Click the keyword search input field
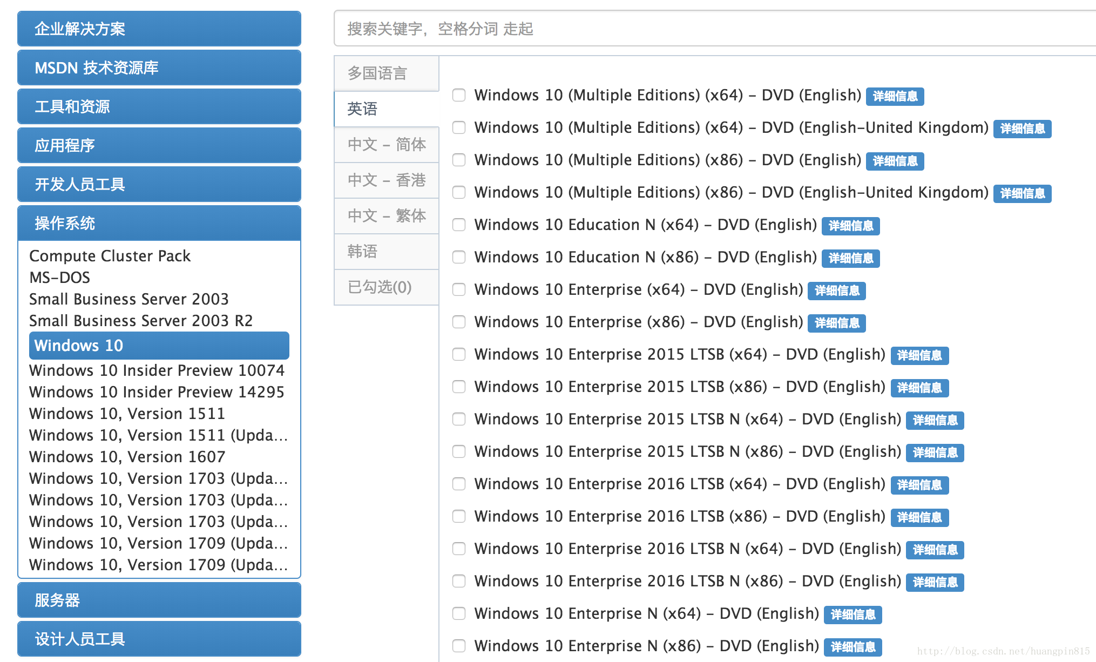 [715, 29]
